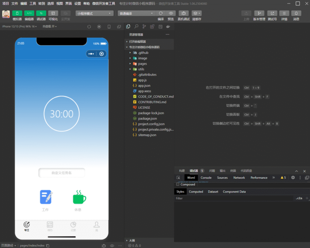Click the 预览 preview eye icon
The height and width of the screenshot is (248, 310).
[170, 13]
